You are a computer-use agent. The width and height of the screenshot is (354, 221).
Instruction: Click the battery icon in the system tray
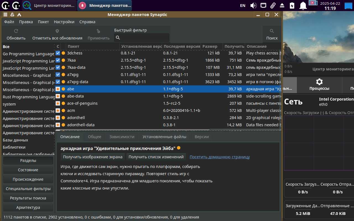click(x=292, y=6)
